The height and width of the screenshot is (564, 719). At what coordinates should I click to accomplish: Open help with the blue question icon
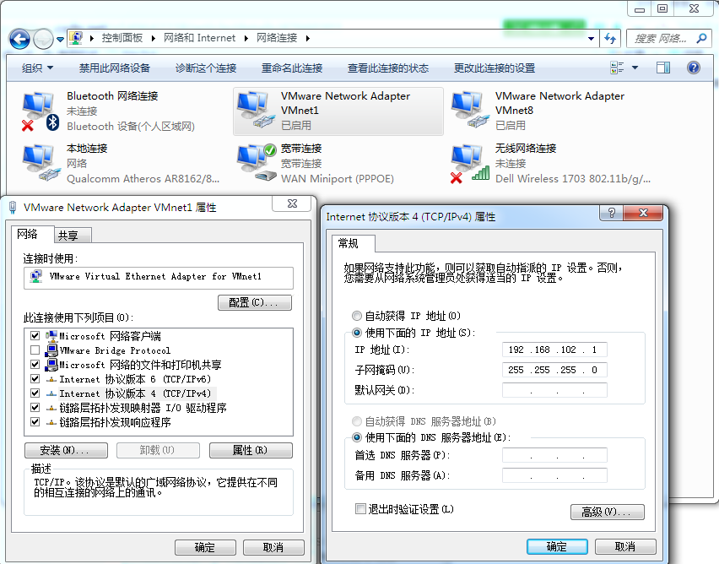[694, 68]
